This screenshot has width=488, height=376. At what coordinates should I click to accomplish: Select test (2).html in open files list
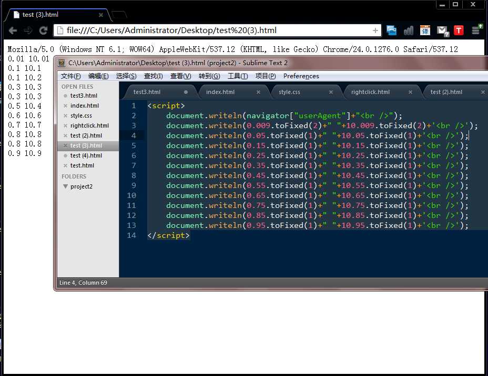click(x=86, y=135)
